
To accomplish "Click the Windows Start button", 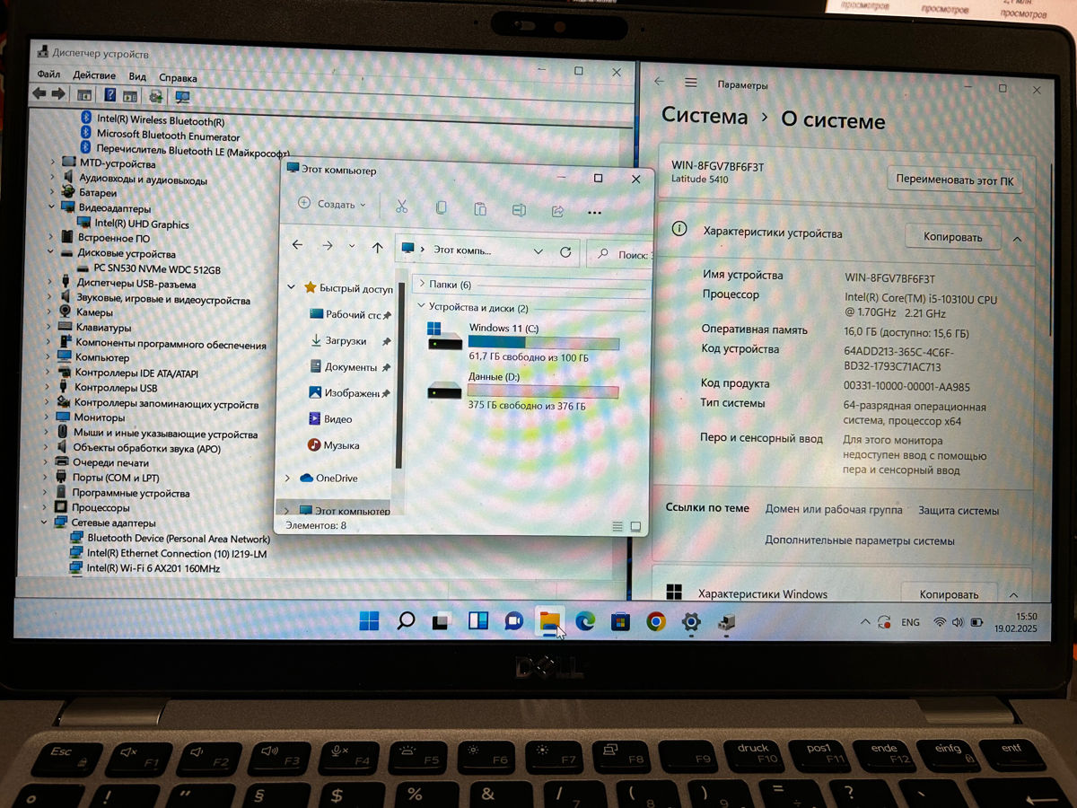I will (x=369, y=620).
